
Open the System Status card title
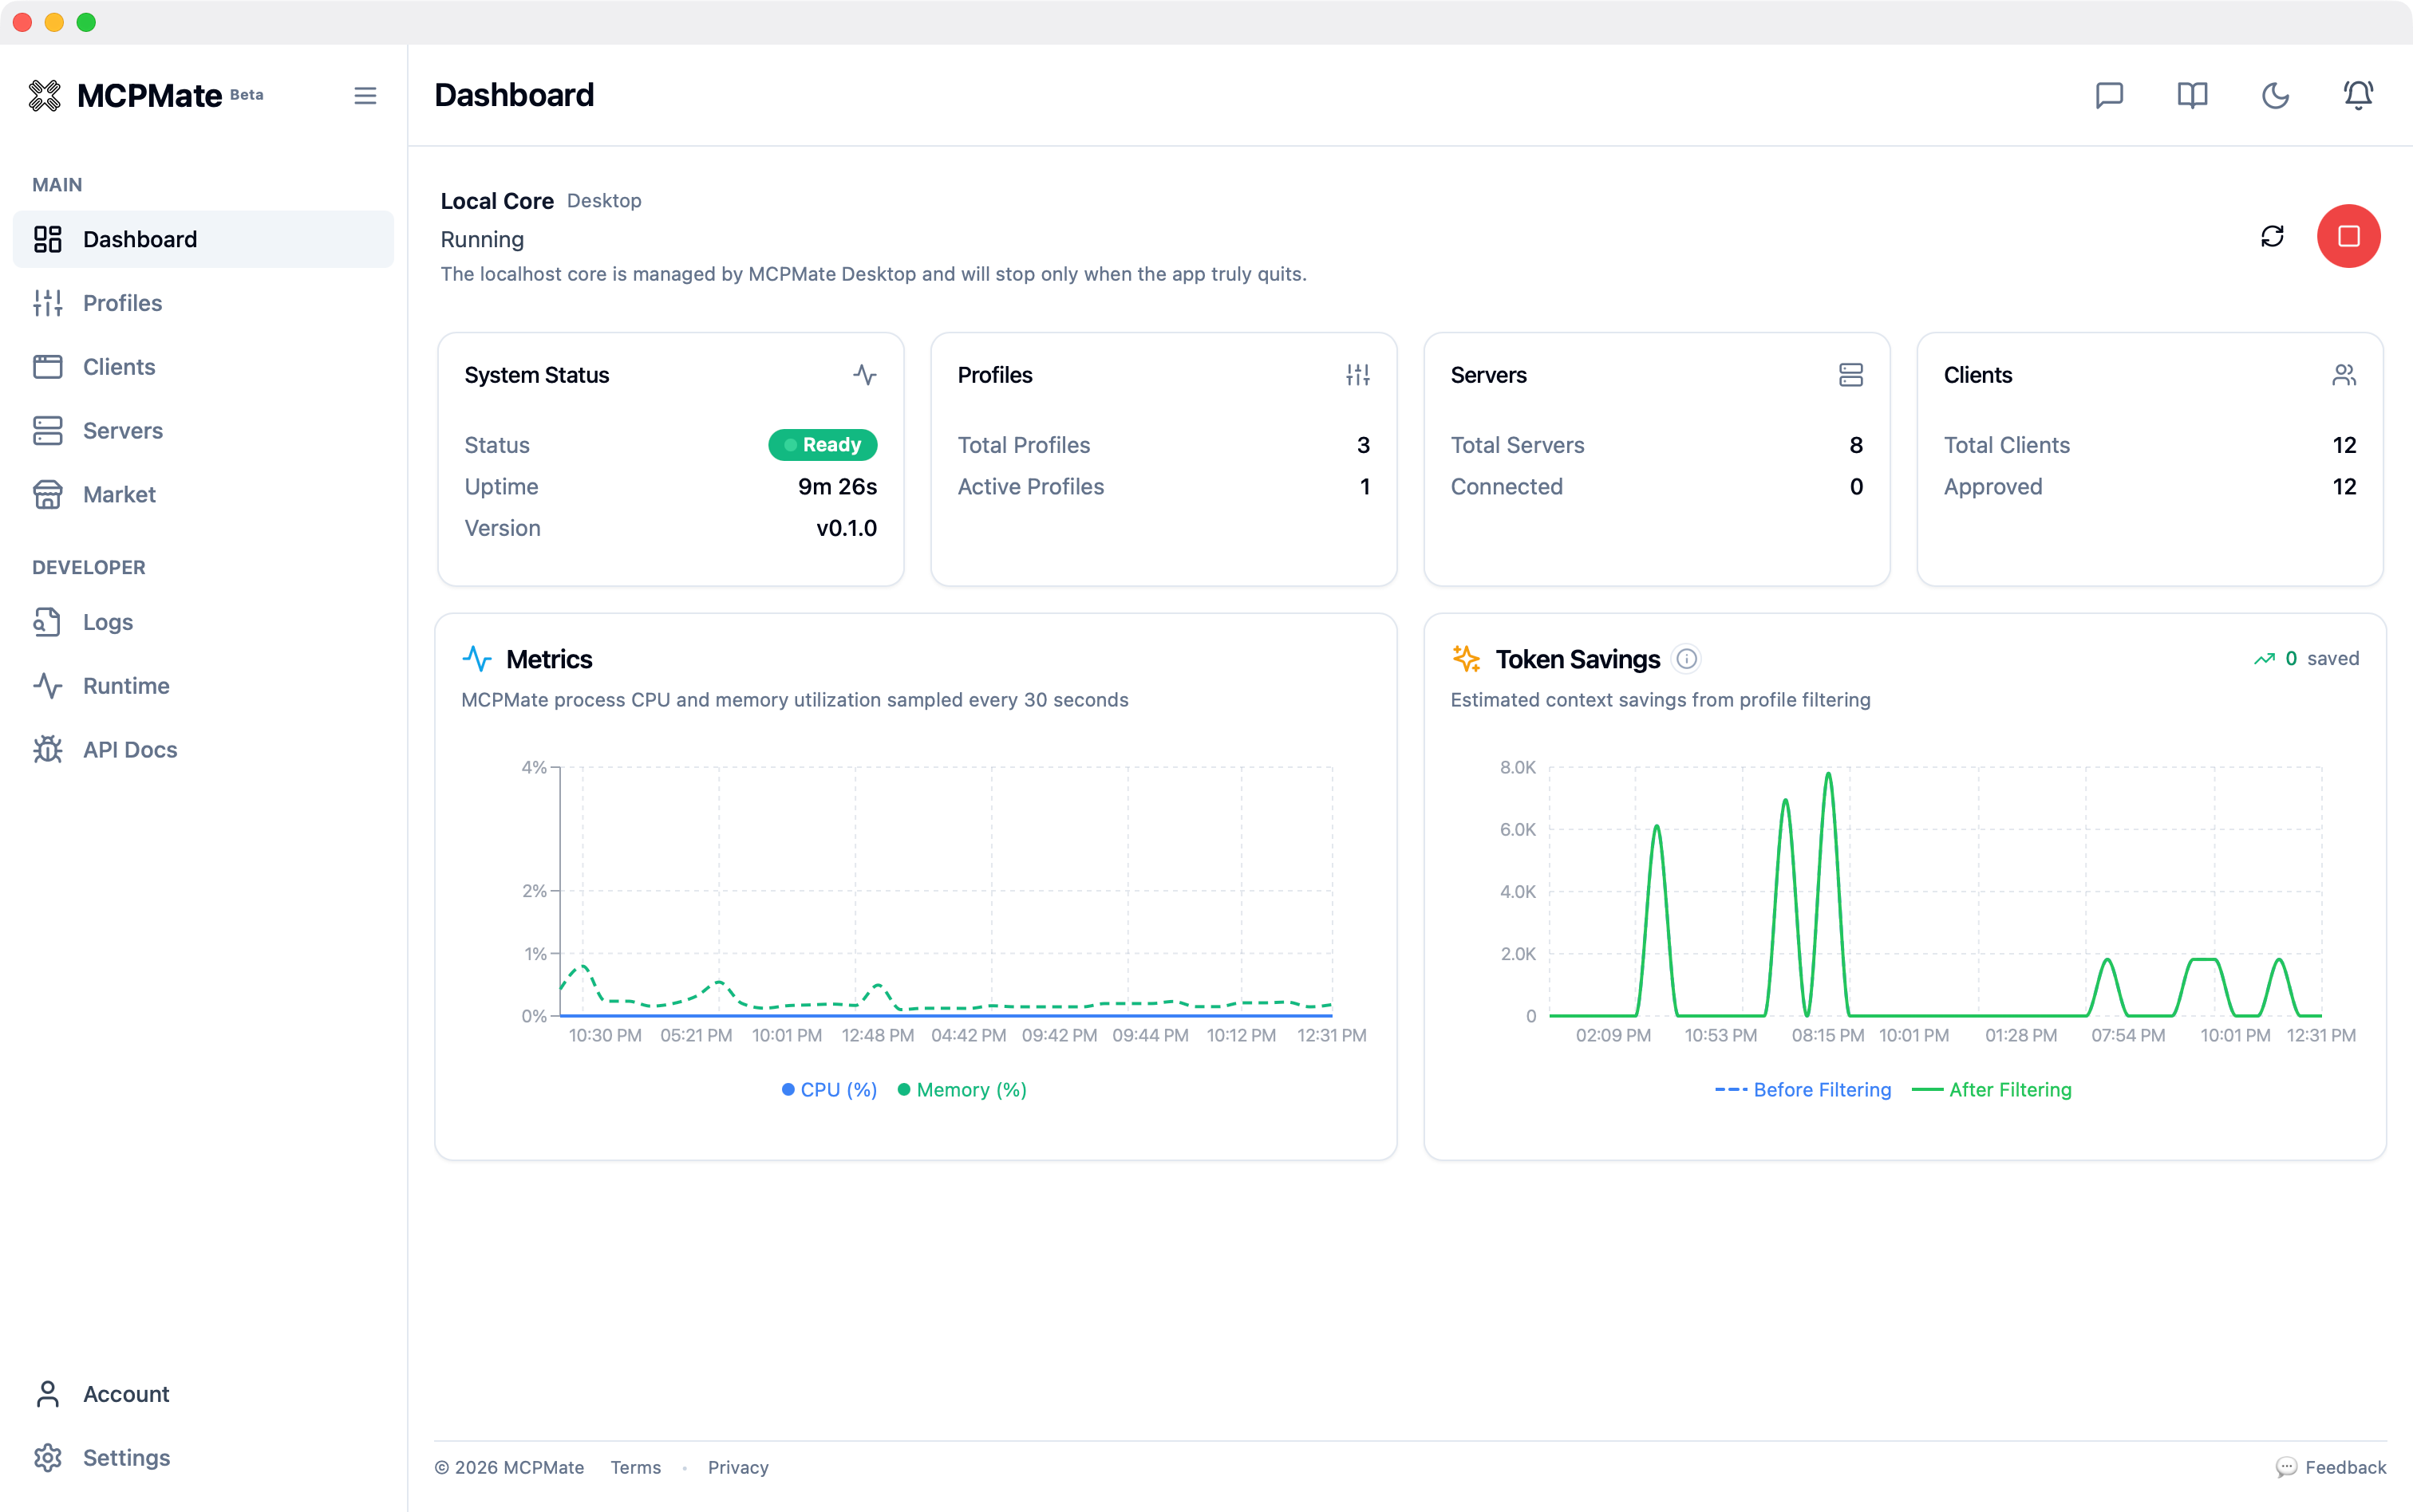(537, 375)
